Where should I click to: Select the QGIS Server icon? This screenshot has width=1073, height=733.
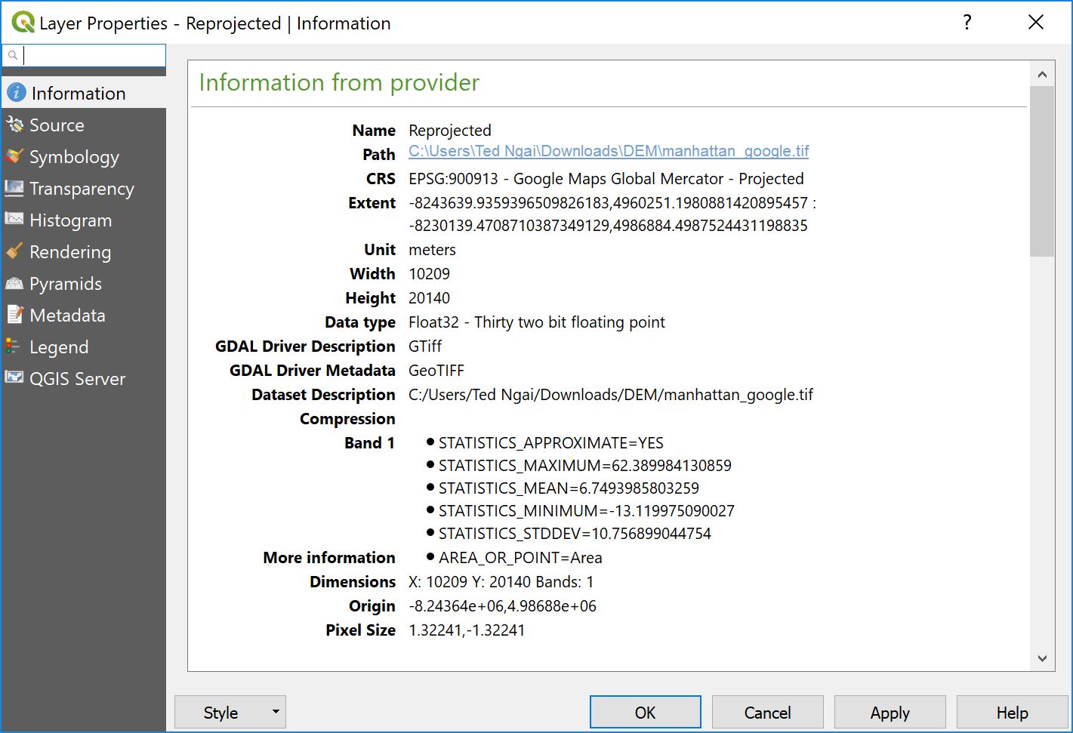(14, 378)
